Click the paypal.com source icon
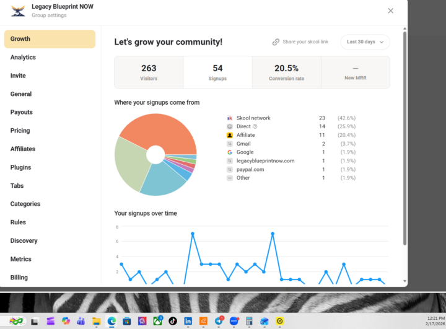 [x=230, y=169]
